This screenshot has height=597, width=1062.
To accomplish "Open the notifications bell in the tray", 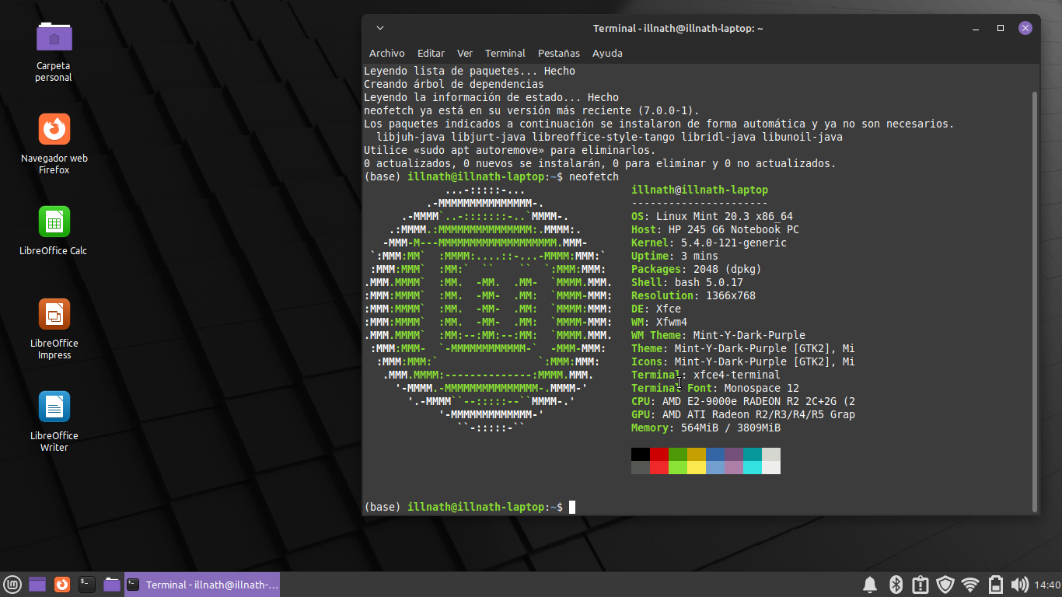I will coord(870,585).
